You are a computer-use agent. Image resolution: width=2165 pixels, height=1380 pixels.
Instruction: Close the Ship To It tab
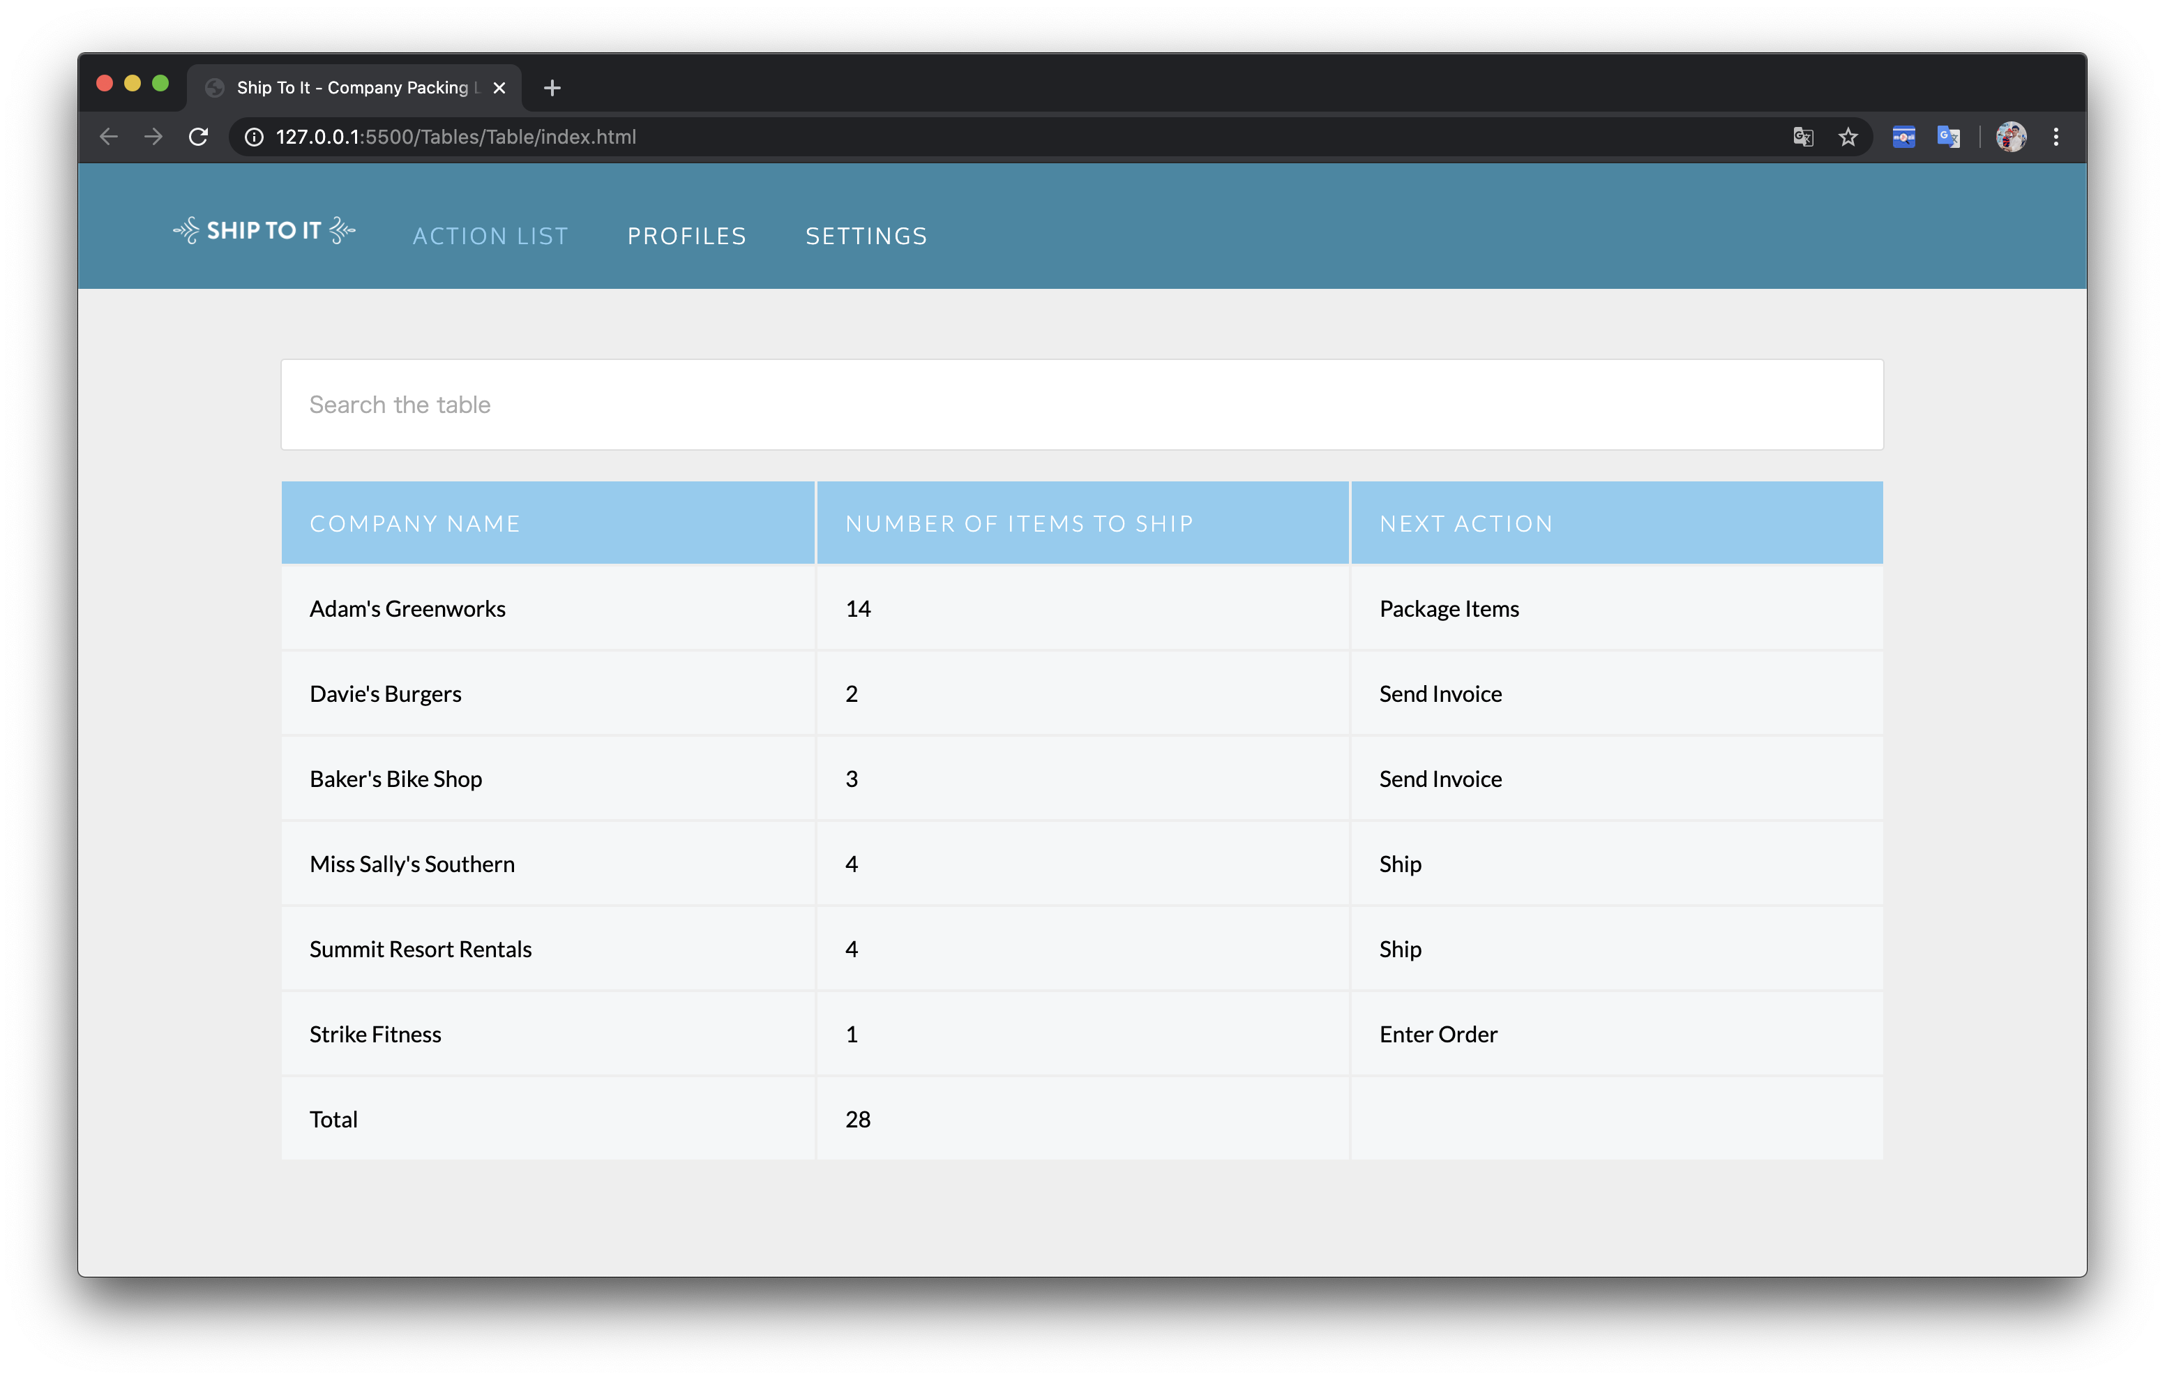coord(500,87)
